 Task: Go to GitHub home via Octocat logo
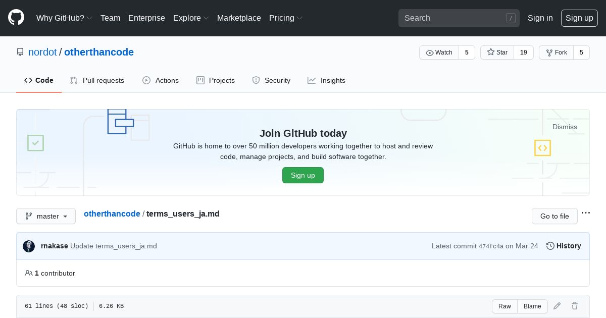16,18
